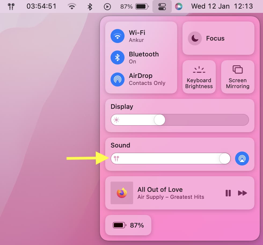Open the Now Playing menu bar icon
The width and height of the screenshot is (263, 245).
click(107, 7)
